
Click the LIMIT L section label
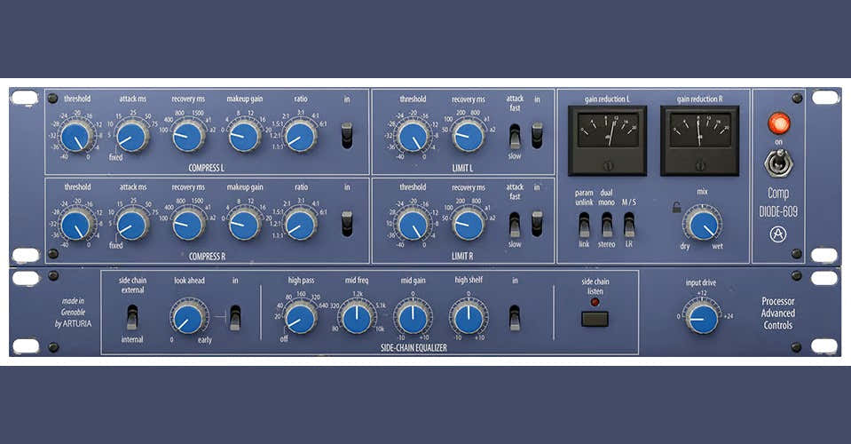click(x=462, y=168)
